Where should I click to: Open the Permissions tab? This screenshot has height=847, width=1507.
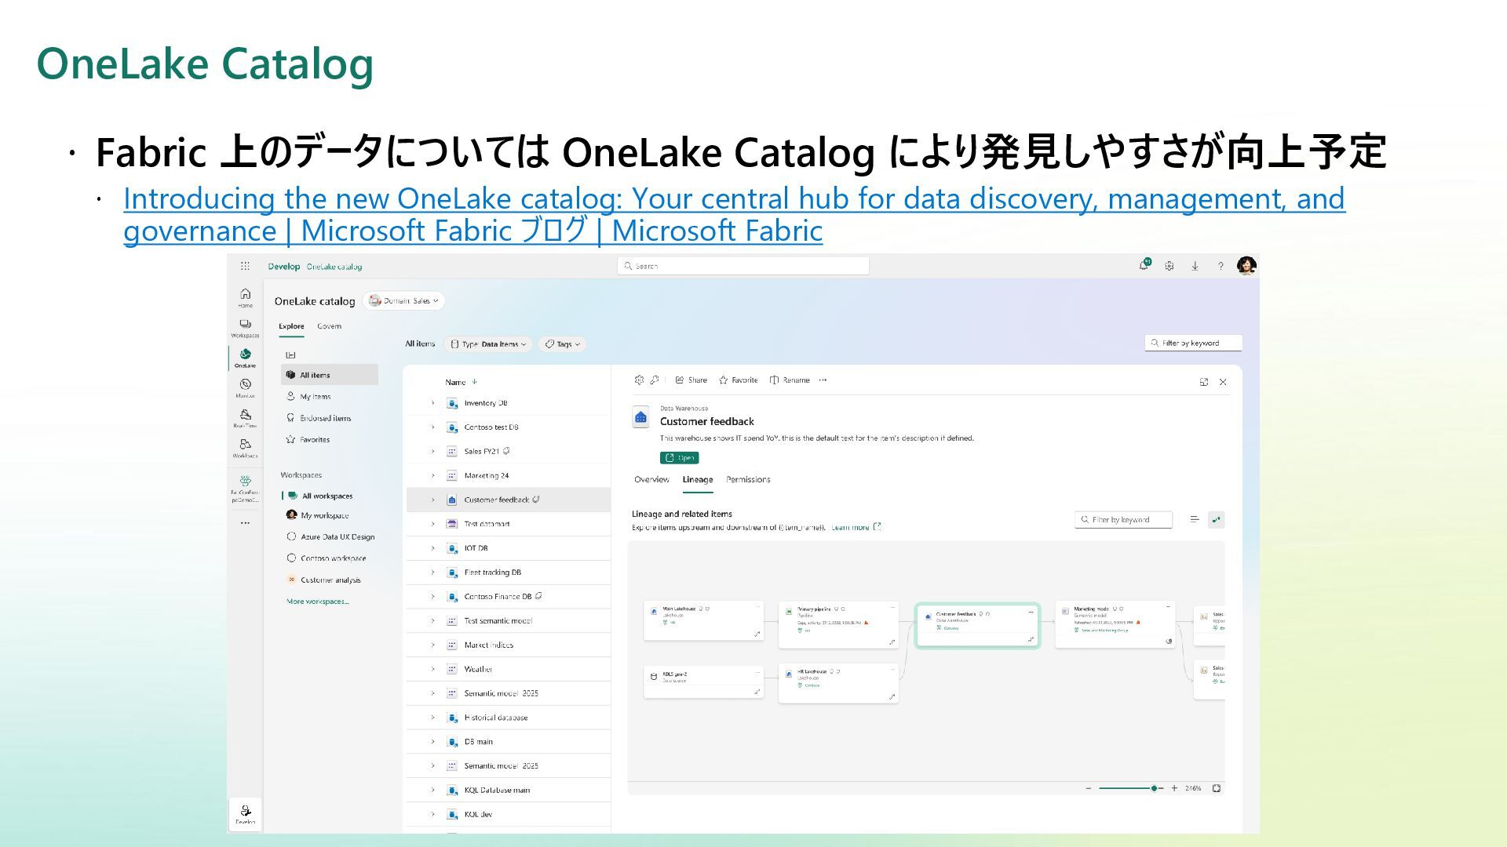click(748, 479)
